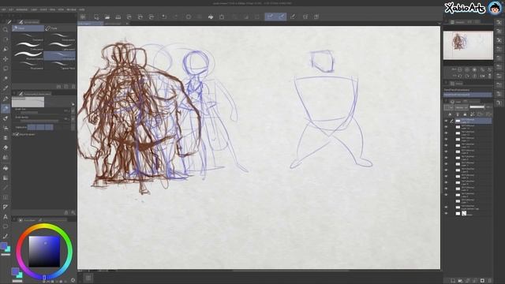Select the Balloon speech bubble tool
Screen dimensions: 505x284
pos(6,226)
